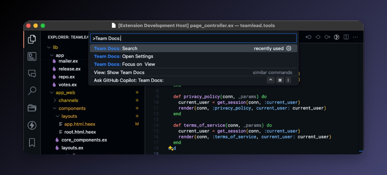Click the circled git branch icon
Viewport: 387px width, 175px height.
point(337,37)
